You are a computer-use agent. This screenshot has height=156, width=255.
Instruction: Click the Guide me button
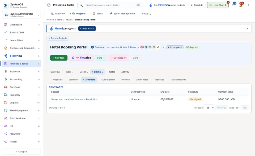coord(98,47)
